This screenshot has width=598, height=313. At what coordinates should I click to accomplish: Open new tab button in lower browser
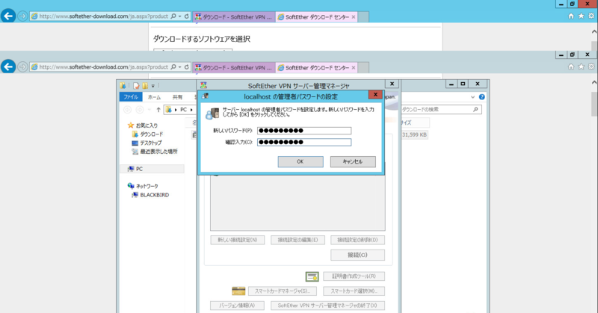coord(363,67)
